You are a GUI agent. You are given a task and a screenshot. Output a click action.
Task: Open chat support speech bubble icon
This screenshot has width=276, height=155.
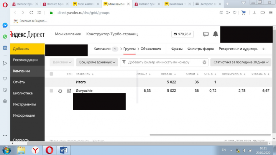tap(206, 34)
